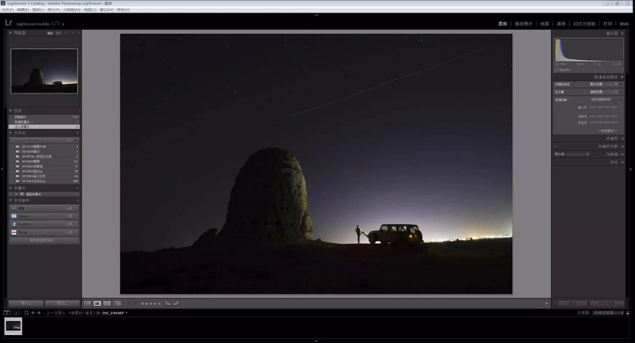Screen dimensions: 635x343
Task: Click the Find More Services Online button
Action: point(44,240)
